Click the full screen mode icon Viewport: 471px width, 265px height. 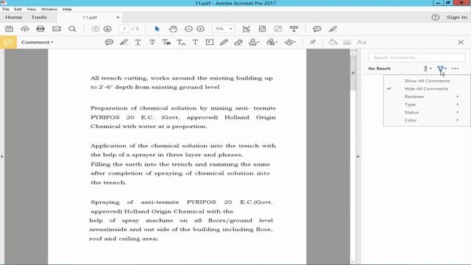pos(278,29)
